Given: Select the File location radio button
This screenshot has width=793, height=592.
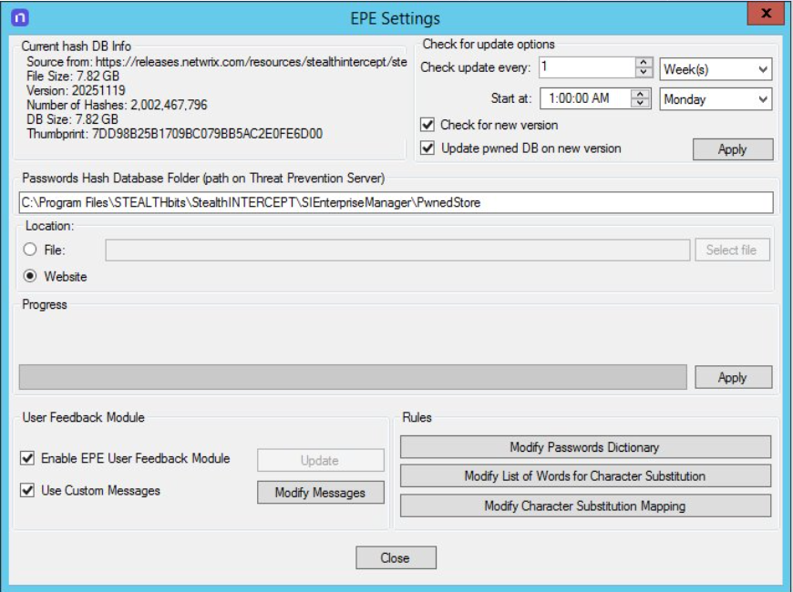Looking at the screenshot, I should click(x=30, y=250).
